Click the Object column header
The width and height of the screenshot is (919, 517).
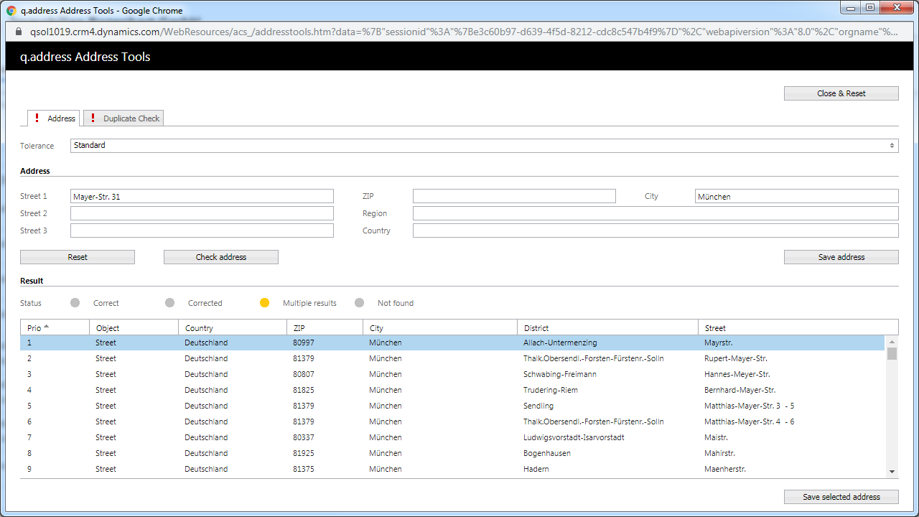tap(134, 327)
